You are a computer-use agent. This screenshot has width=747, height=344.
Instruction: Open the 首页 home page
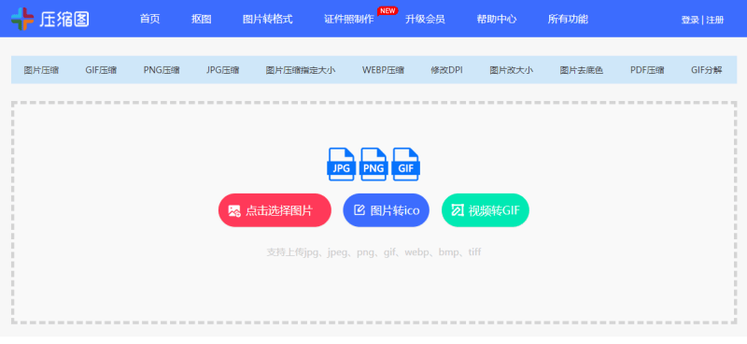[x=150, y=19]
